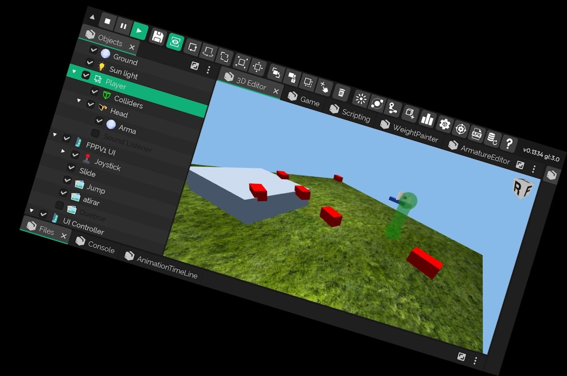Screen dimensions: 567x376
Task: Click the trash delete icon in toolbar
Action: (341, 93)
